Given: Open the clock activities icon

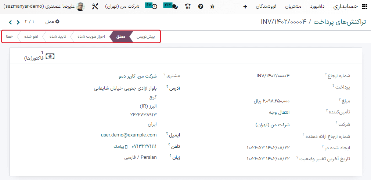Looking at the screenshot, I should 151,6.
